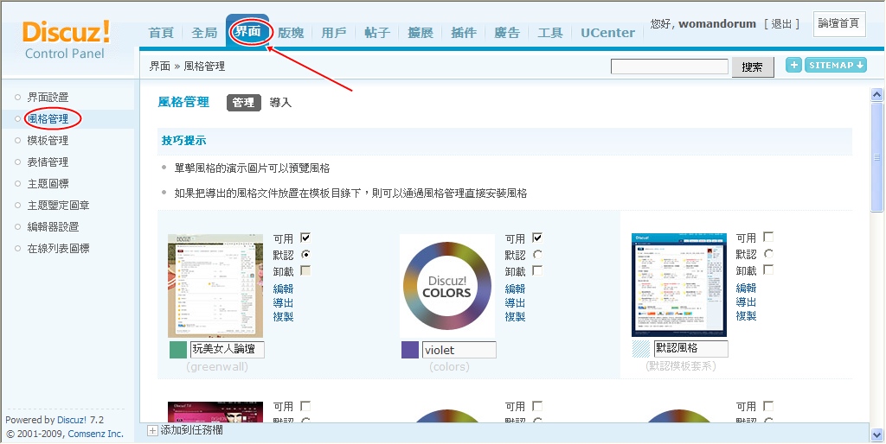The height and width of the screenshot is (444, 886).
Task: Click 導出 link for 默認風格 style
Action: pos(746,301)
